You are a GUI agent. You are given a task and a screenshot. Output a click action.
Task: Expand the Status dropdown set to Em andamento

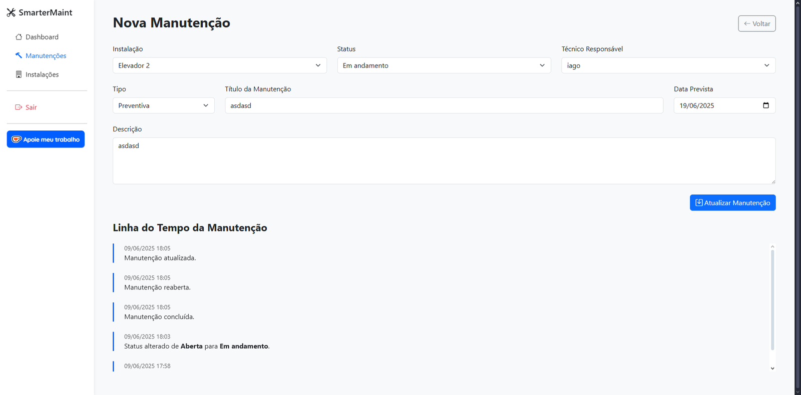[x=444, y=65]
